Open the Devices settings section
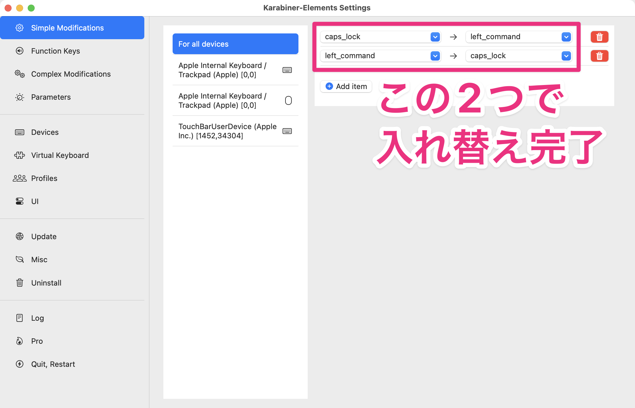The width and height of the screenshot is (635, 408). [x=45, y=132]
